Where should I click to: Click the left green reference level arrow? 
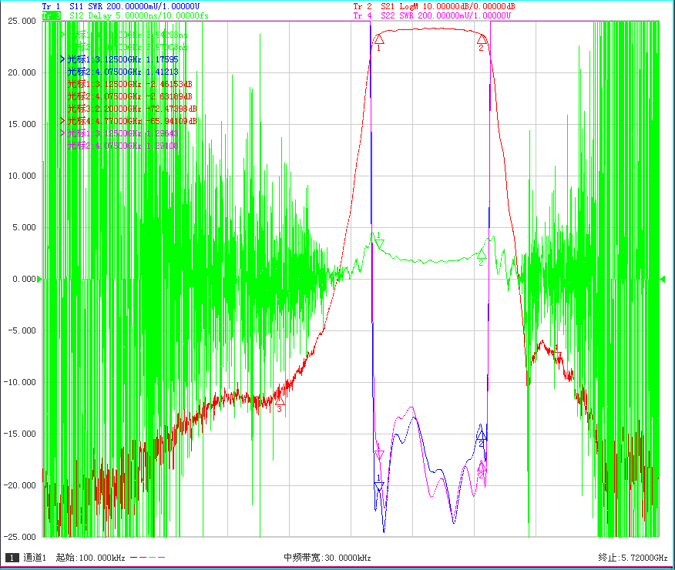(x=39, y=279)
